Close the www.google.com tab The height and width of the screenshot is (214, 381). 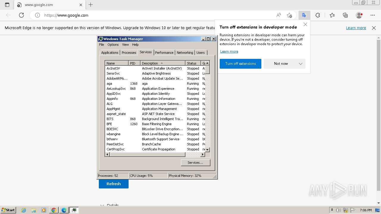(81, 5)
